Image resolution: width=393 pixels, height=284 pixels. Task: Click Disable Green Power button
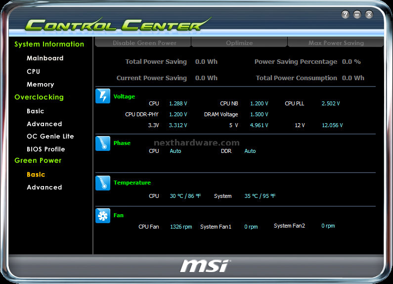pyautogui.click(x=143, y=43)
